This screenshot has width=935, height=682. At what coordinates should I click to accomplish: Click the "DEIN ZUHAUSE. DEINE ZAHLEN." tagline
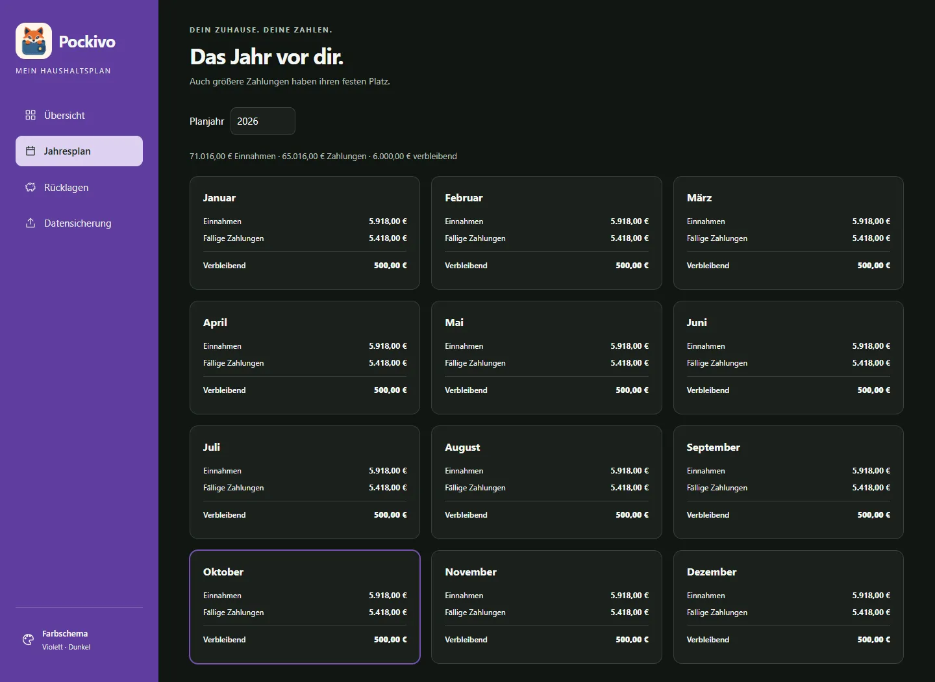[261, 30]
